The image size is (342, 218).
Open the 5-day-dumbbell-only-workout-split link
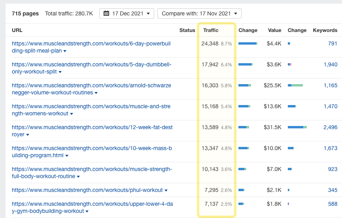point(91,64)
